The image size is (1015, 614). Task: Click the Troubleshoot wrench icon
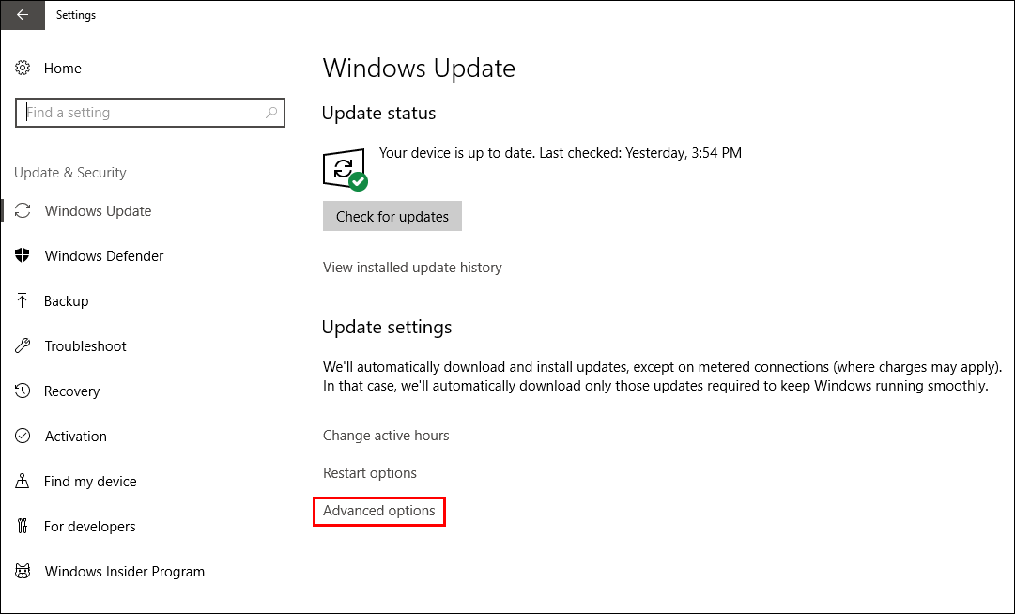tap(23, 346)
